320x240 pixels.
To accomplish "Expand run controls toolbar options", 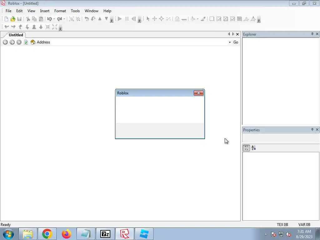I will tap(139, 20).
